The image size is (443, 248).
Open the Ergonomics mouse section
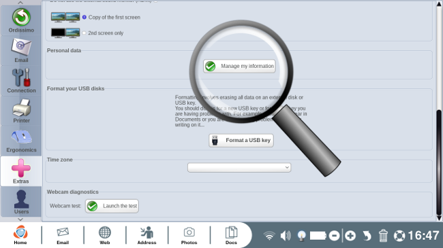pos(21,141)
